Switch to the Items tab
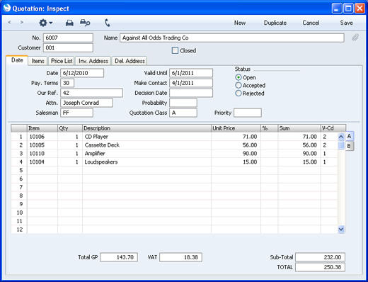368x282 pixels. [38, 61]
